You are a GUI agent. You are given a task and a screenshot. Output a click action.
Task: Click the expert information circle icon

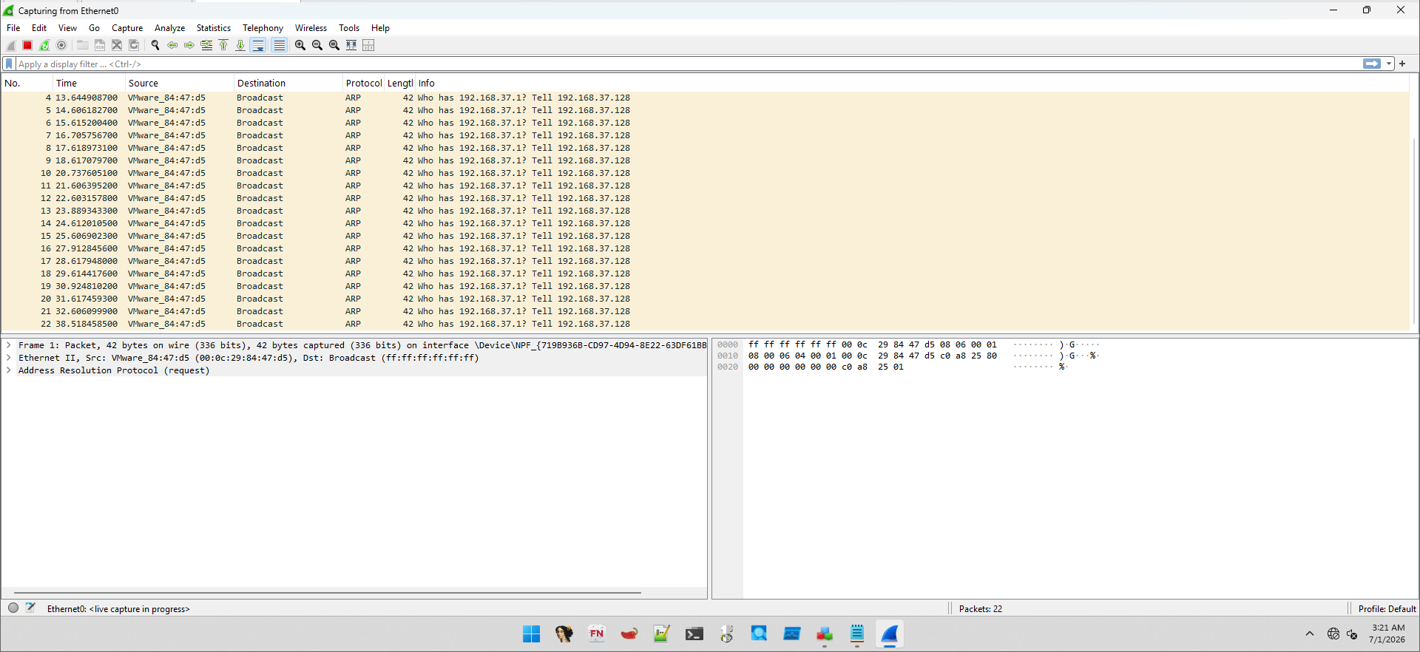click(x=13, y=608)
